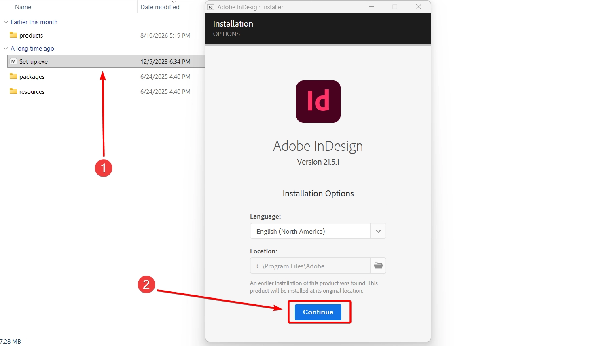This screenshot has height=346, width=612.
Task: Minimize the Adobe InDesign Installer window
Action: [x=371, y=7]
